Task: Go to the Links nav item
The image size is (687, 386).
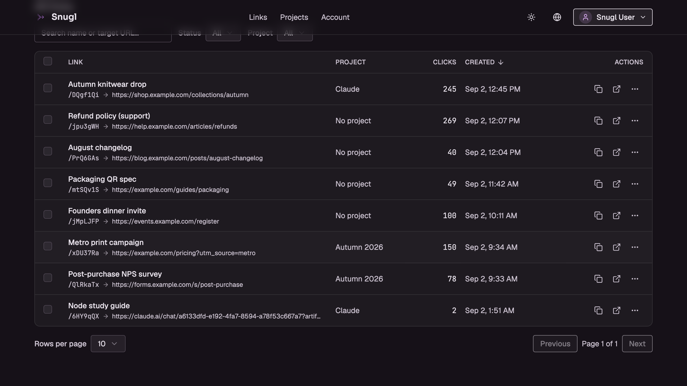Action: coord(258,17)
